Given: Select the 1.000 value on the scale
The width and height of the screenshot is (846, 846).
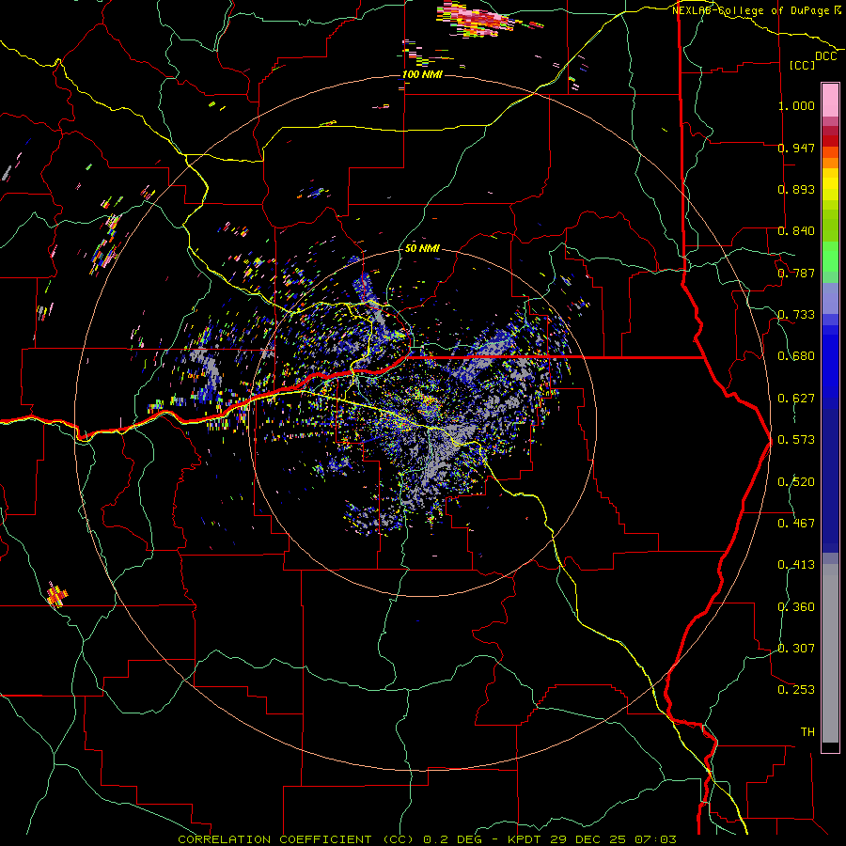Looking at the screenshot, I should click(796, 105).
